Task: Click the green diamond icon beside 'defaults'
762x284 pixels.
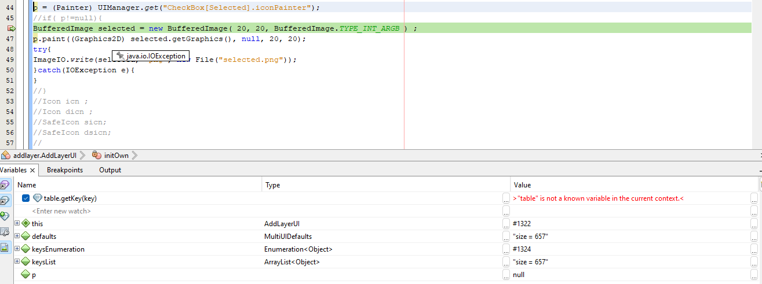Action: 25,236
